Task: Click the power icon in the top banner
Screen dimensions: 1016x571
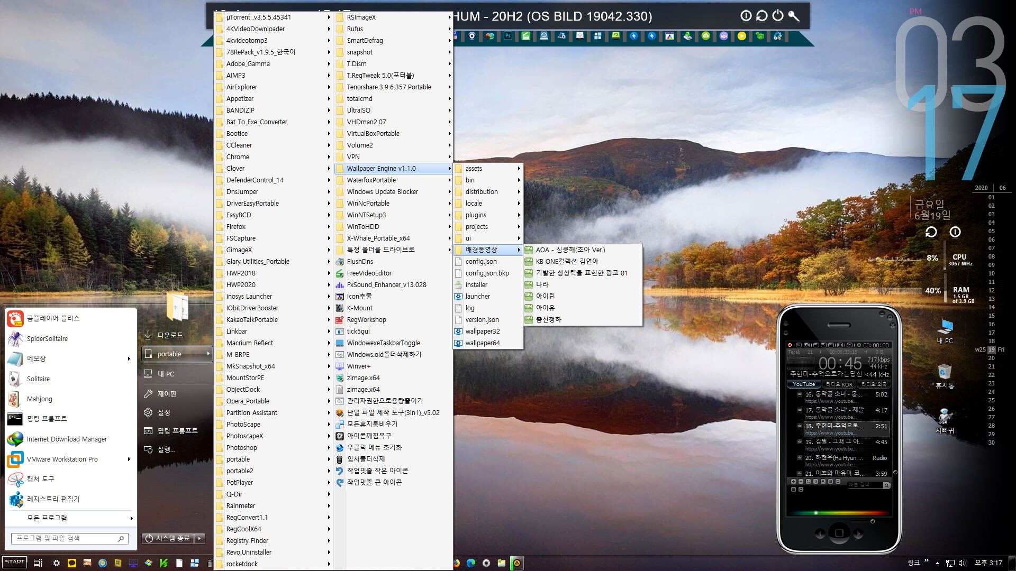Action: (777, 16)
